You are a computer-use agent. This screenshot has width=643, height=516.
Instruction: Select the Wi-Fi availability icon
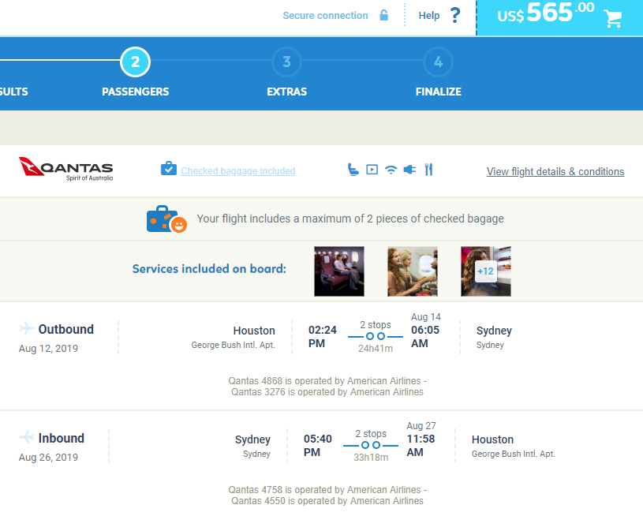[x=391, y=169]
